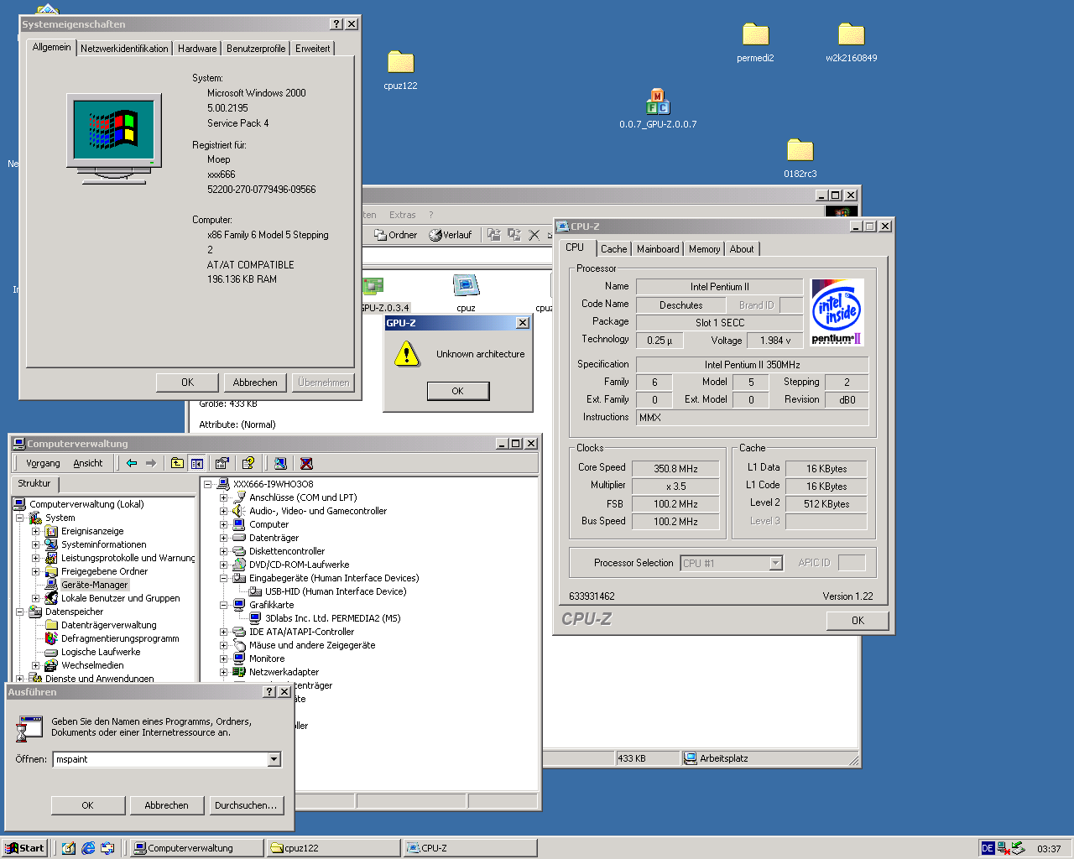Expand the Systeminformationen tree node
This screenshot has height=859, width=1074.
(35, 544)
